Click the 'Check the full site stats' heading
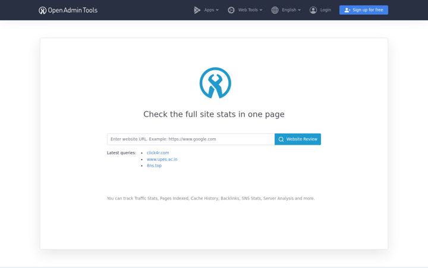This screenshot has width=428, height=268. pyautogui.click(x=214, y=114)
